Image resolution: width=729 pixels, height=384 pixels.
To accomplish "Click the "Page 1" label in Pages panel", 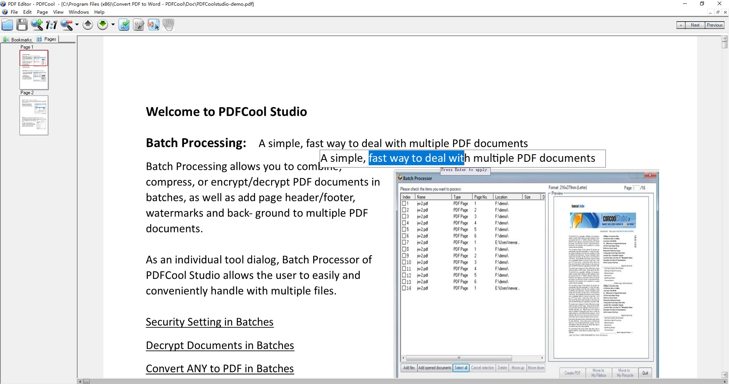I will [27, 47].
